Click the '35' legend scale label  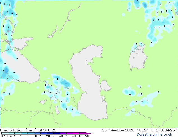coord(67,136)
